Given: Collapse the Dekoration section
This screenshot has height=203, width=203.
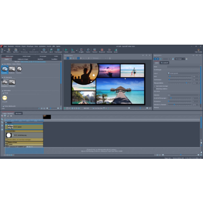Looking at the screenshot, I should click(3, 91).
